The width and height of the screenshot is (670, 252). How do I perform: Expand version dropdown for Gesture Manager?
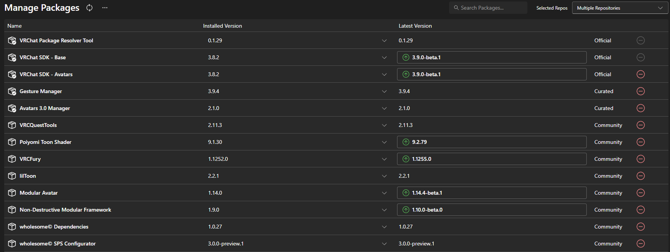[384, 91]
